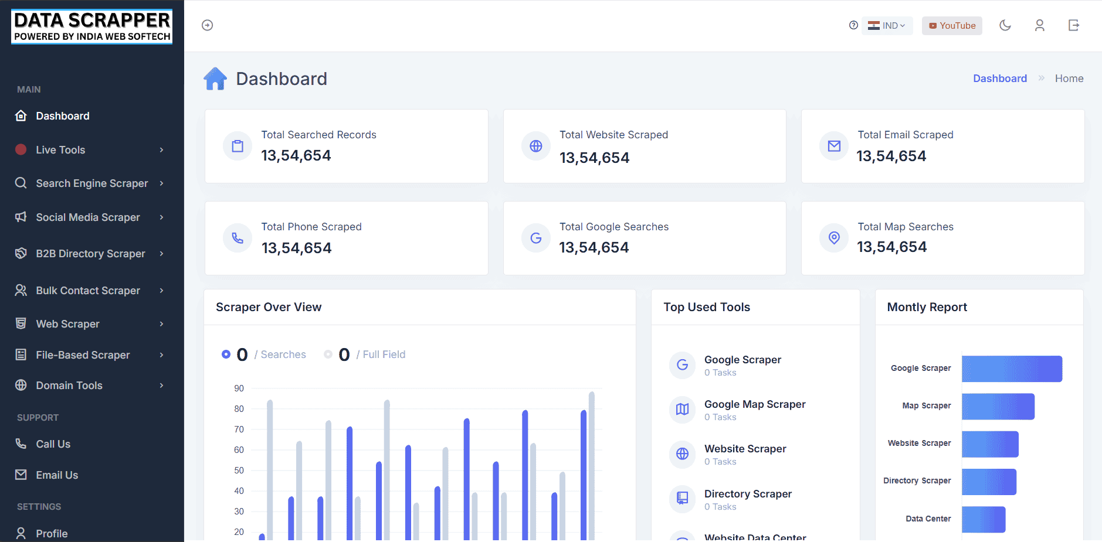This screenshot has width=1102, height=542.
Task: Click the Google Scraper icon in Top Used Tools
Action: pyautogui.click(x=682, y=365)
